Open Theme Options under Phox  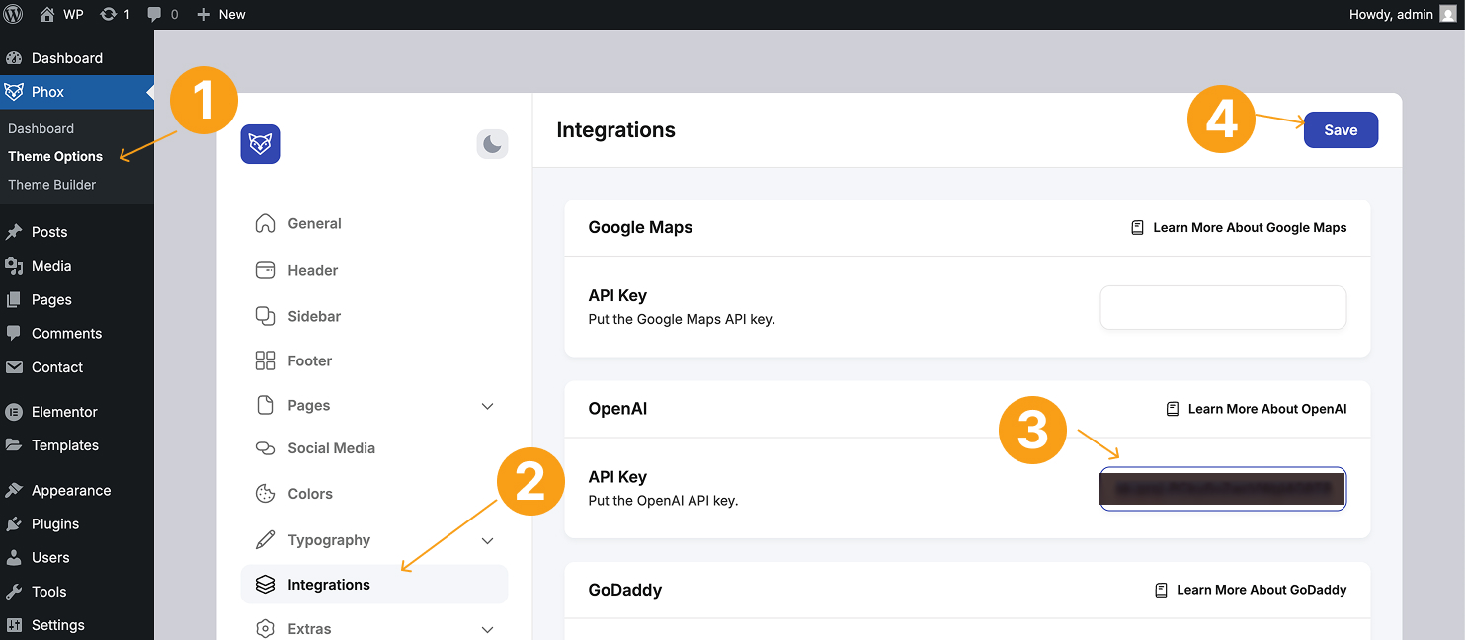point(55,156)
